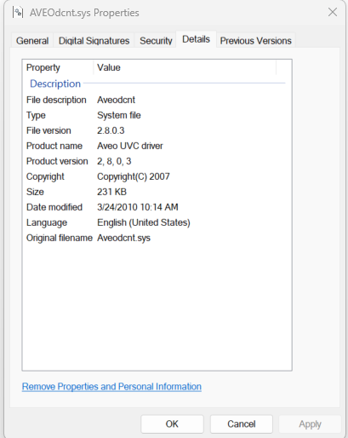
Task: Select the Original filename property label
Action: 60,238
